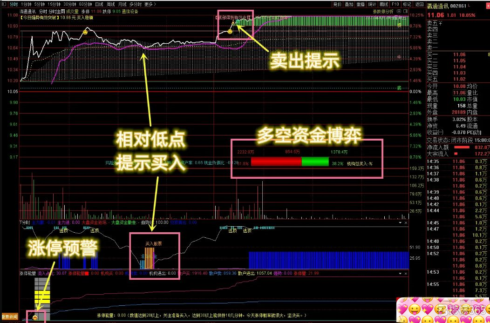The image size is (490, 323).
Task: Open the 统计 statistics button
Action: [372, 4]
